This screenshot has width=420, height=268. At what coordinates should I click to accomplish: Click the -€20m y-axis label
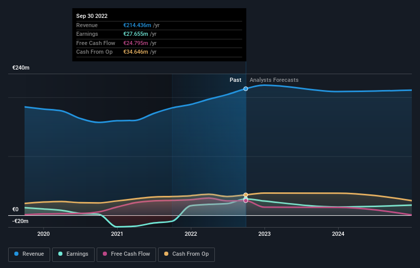(x=20, y=221)
